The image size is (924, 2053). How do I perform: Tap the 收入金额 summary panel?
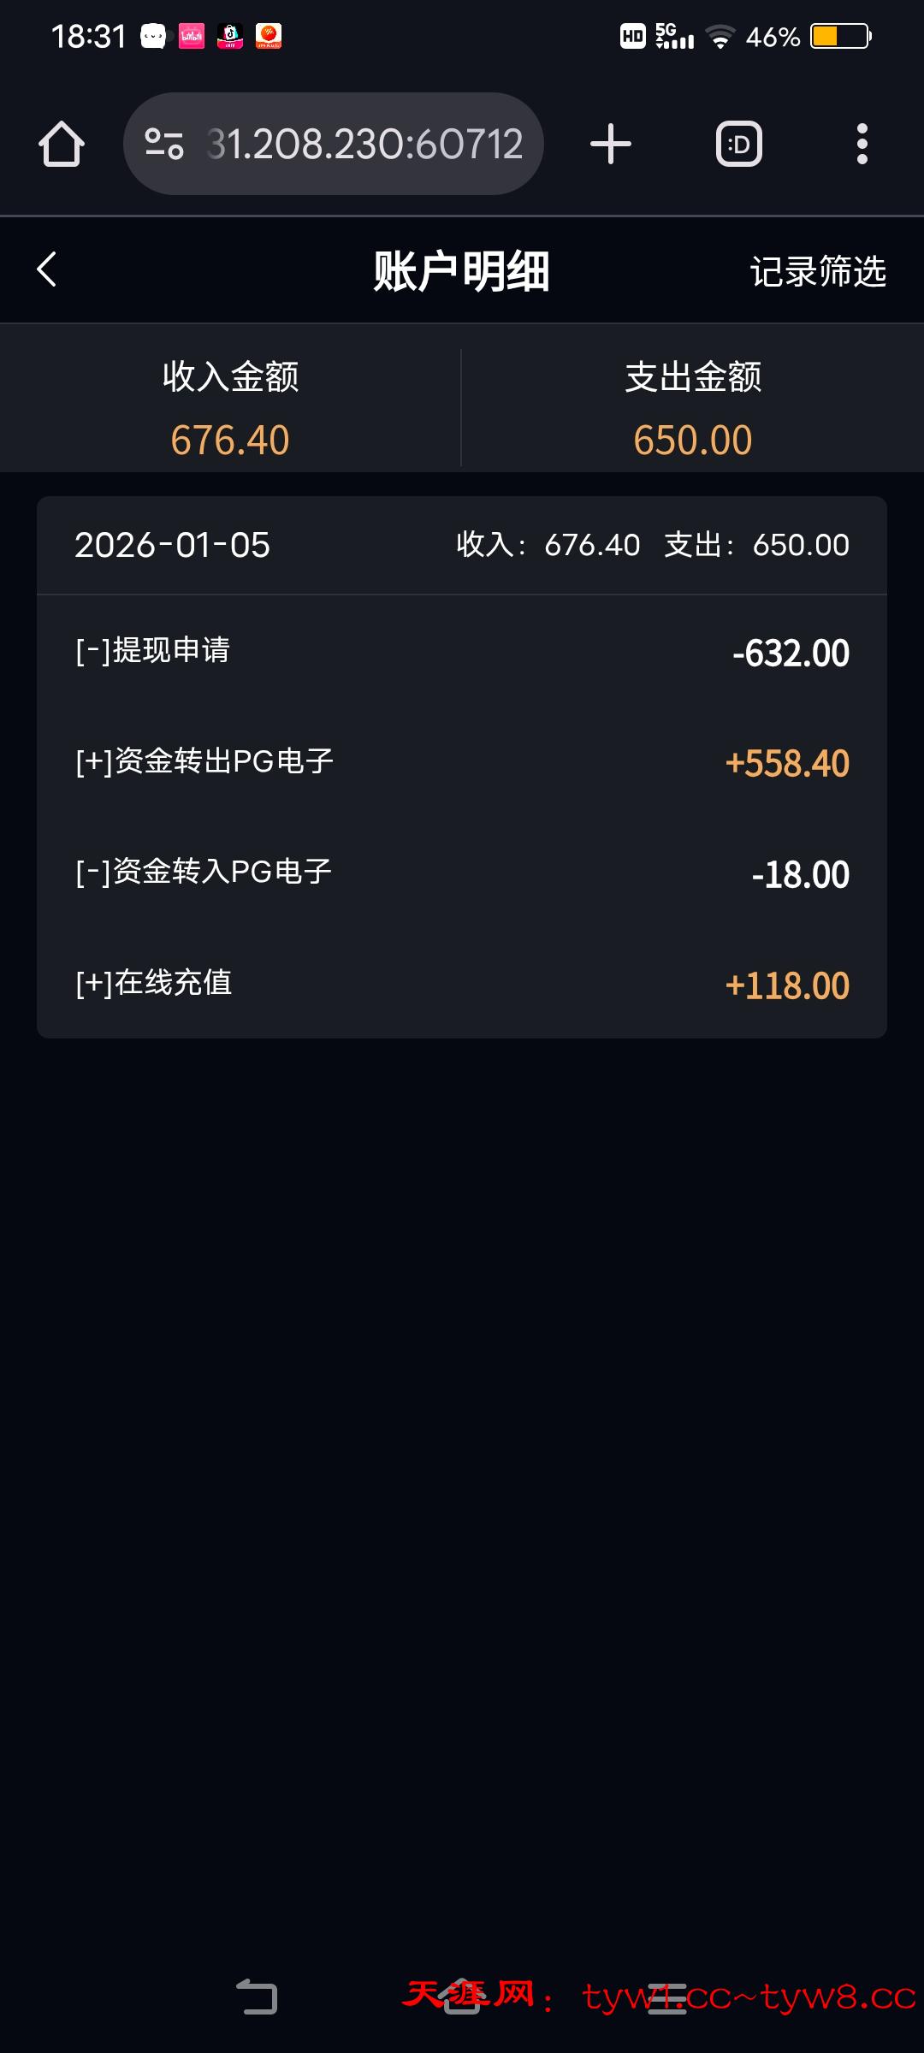click(x=230, y=408)
